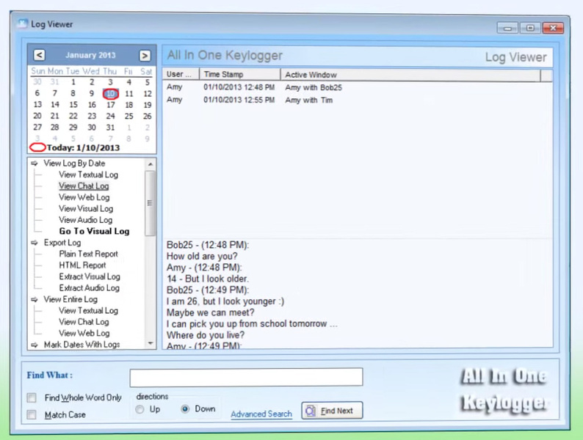Image resolution: width=583 pixels, height=440 pixels.
Task: Click the tree panel scrollbar thumb
Action: pos(151,203)
